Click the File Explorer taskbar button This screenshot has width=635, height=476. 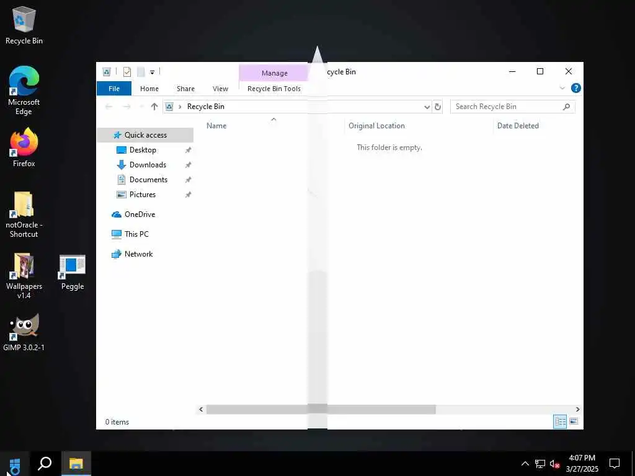tap(76, 464)
